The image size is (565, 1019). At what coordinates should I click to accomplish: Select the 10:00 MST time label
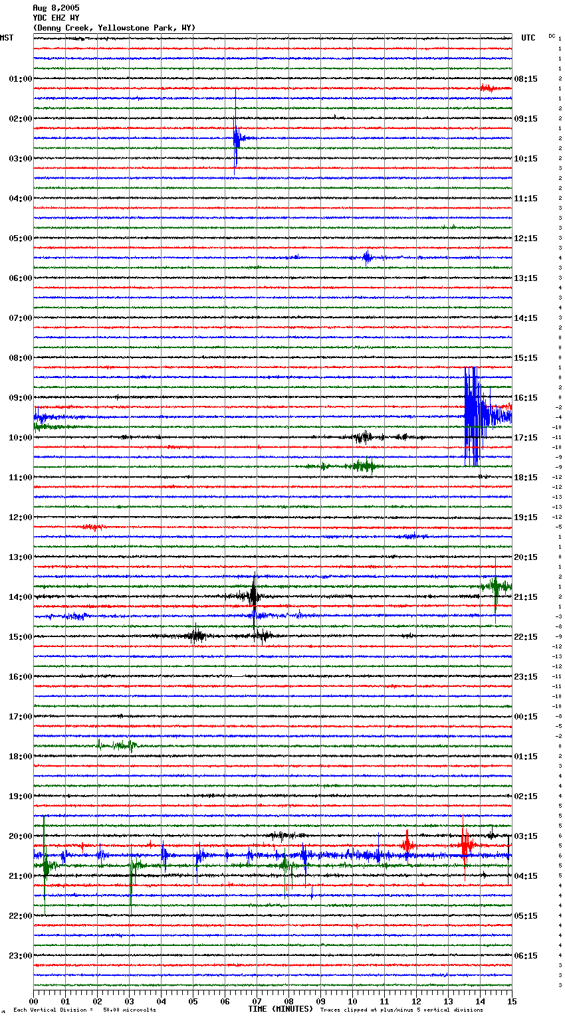(21, 438)
